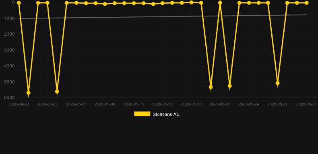Select the dip point just before 2026-05-21
The width and height of the screenshot is (318, 154).
point(211,87)
